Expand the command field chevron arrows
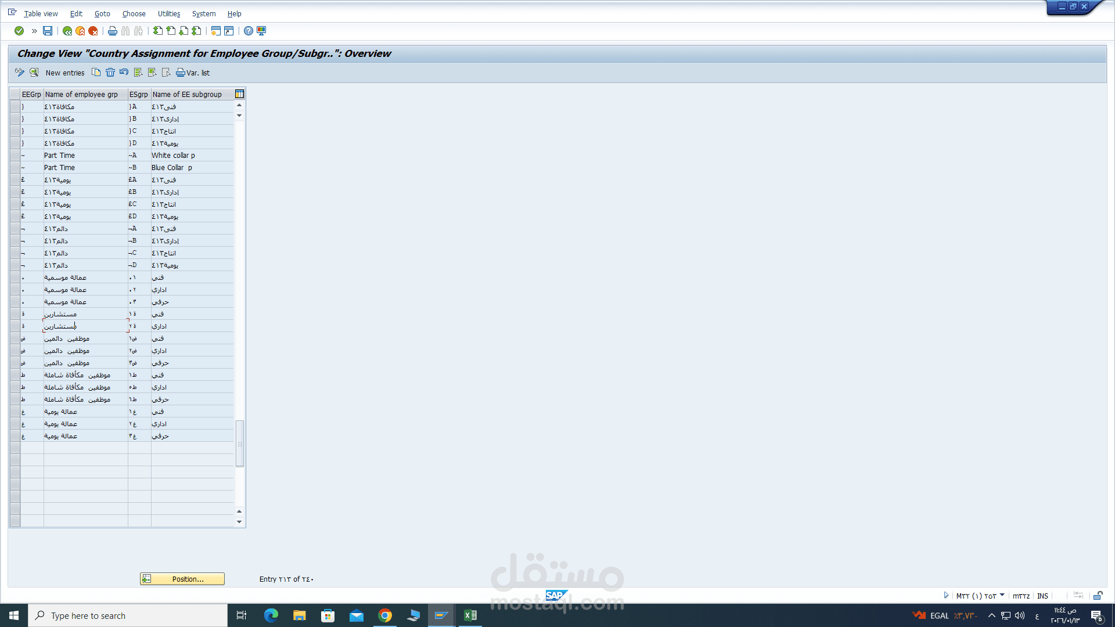This screenshot has width=1115, height=627. 34,31
